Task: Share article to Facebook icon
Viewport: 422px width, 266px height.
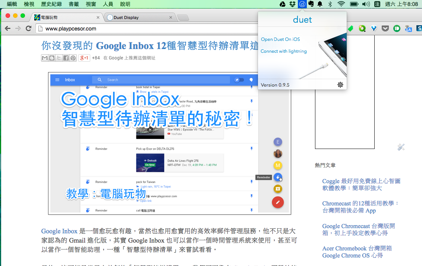Action: (66, 58)
